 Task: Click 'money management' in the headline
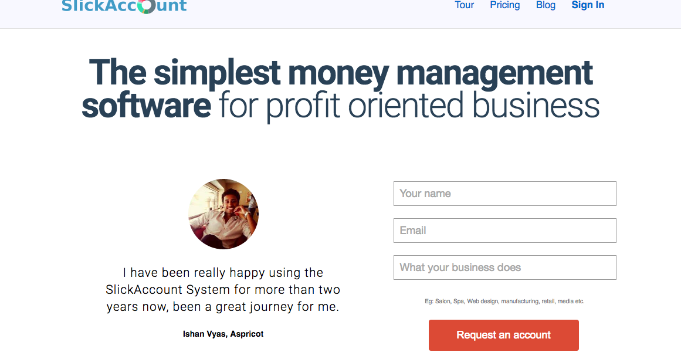(441, 73)
